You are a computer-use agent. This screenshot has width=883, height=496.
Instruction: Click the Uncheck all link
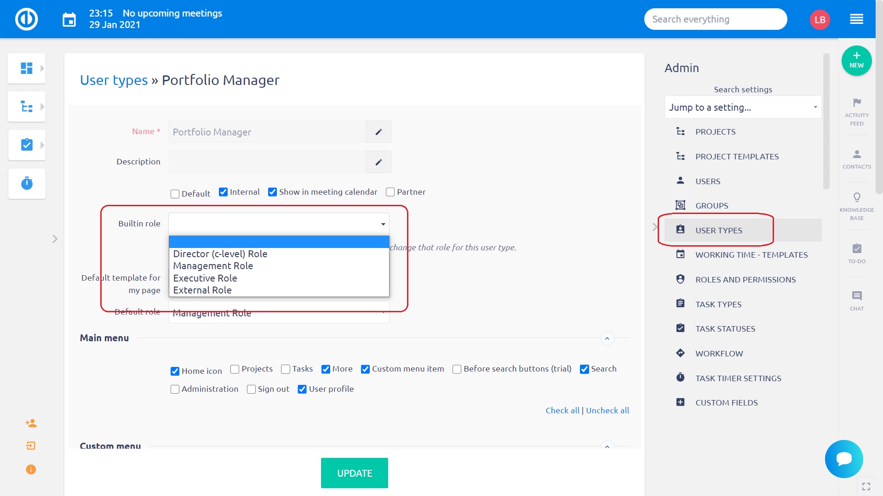[608, 411]
